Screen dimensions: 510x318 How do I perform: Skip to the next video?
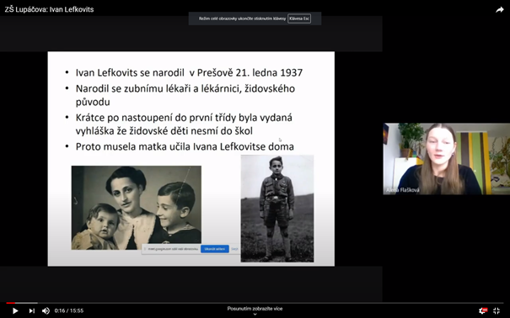click(x=31, y=310)
